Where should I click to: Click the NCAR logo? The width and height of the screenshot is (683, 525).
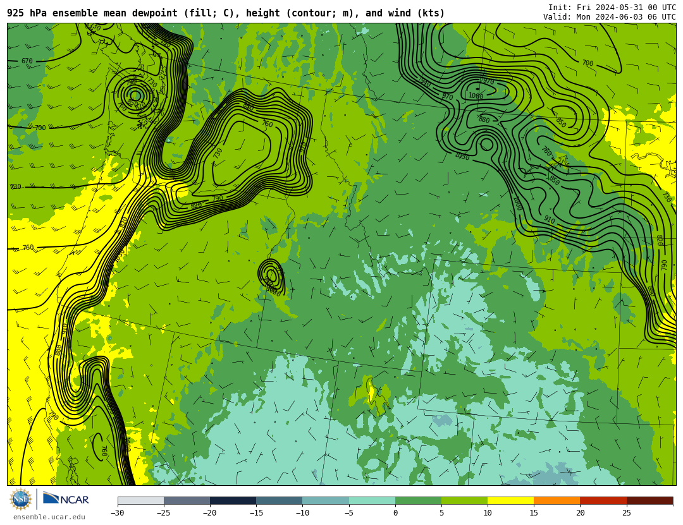pyautogui.click(x=66, y=498)
